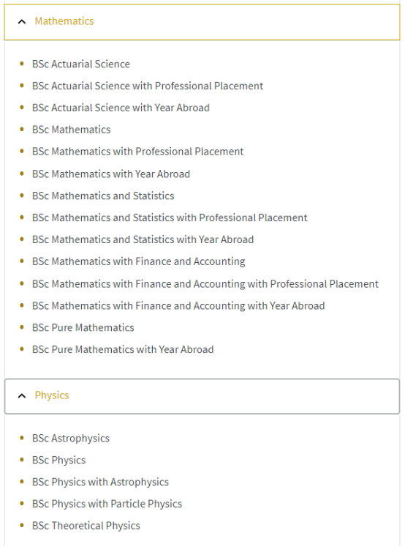Open BSc Actuarial Science with Professional Placement
This screenshot has width=405, height=547.
pos(148,86)
